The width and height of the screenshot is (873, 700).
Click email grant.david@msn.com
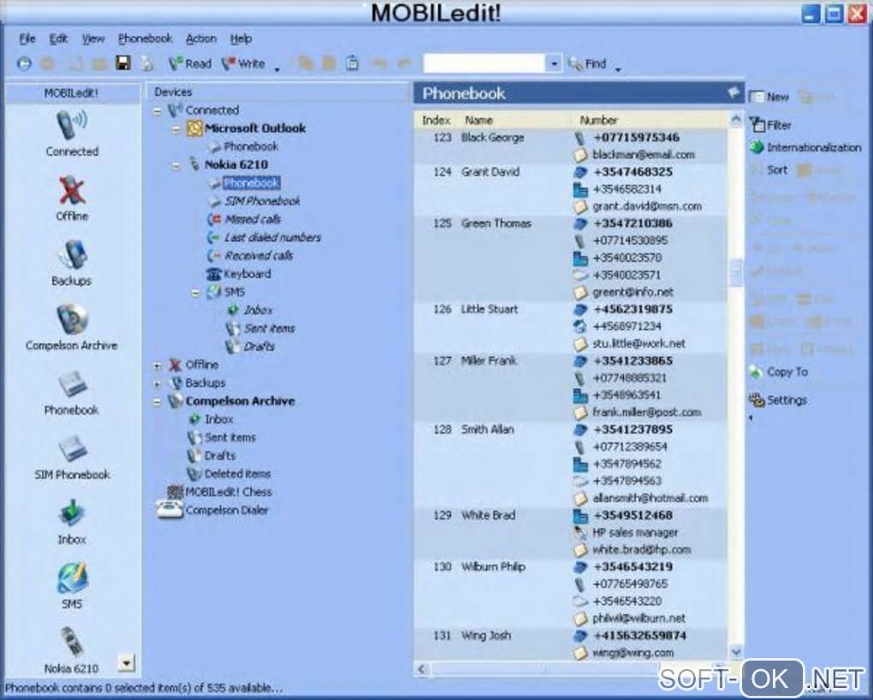pyautogui.click(x=646, y=206)
